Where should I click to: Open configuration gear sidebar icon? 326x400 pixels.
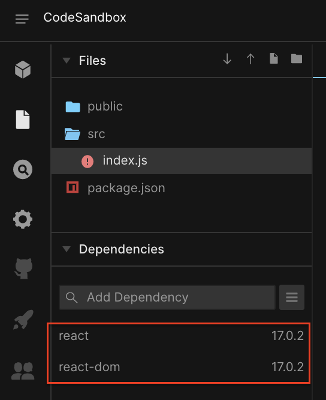(x=23, y=219)
